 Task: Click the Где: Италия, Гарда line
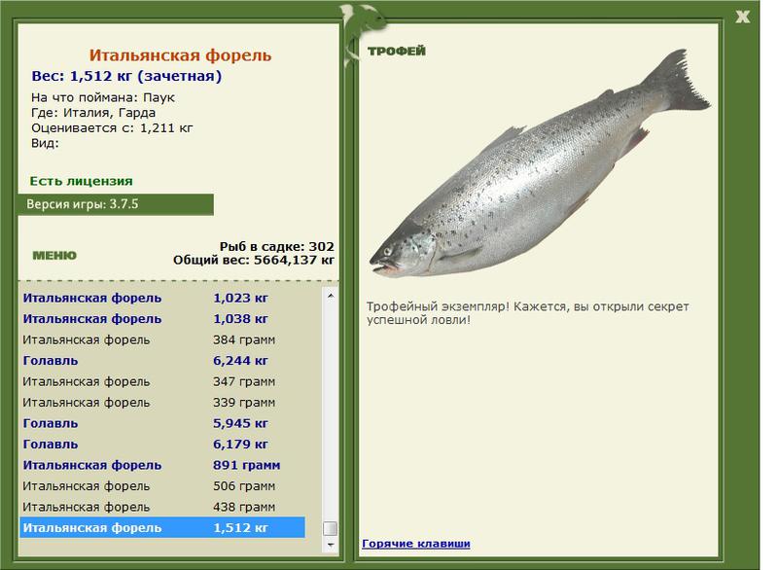click(93, 113)
